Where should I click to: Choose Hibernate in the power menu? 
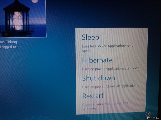(97, 60)
